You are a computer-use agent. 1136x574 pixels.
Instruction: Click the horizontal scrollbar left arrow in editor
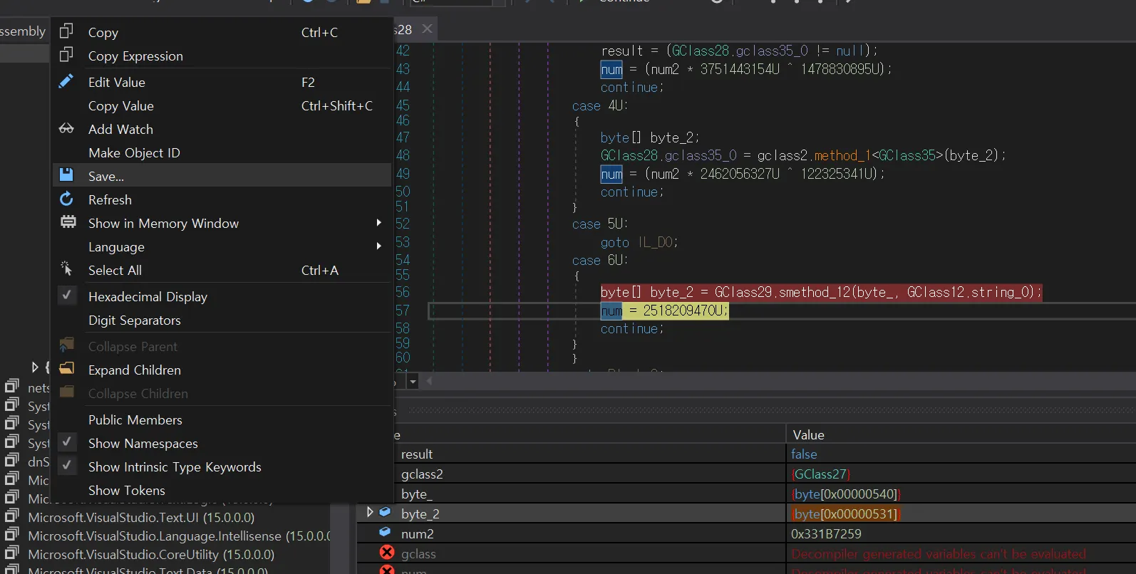[x=429, y=382]
